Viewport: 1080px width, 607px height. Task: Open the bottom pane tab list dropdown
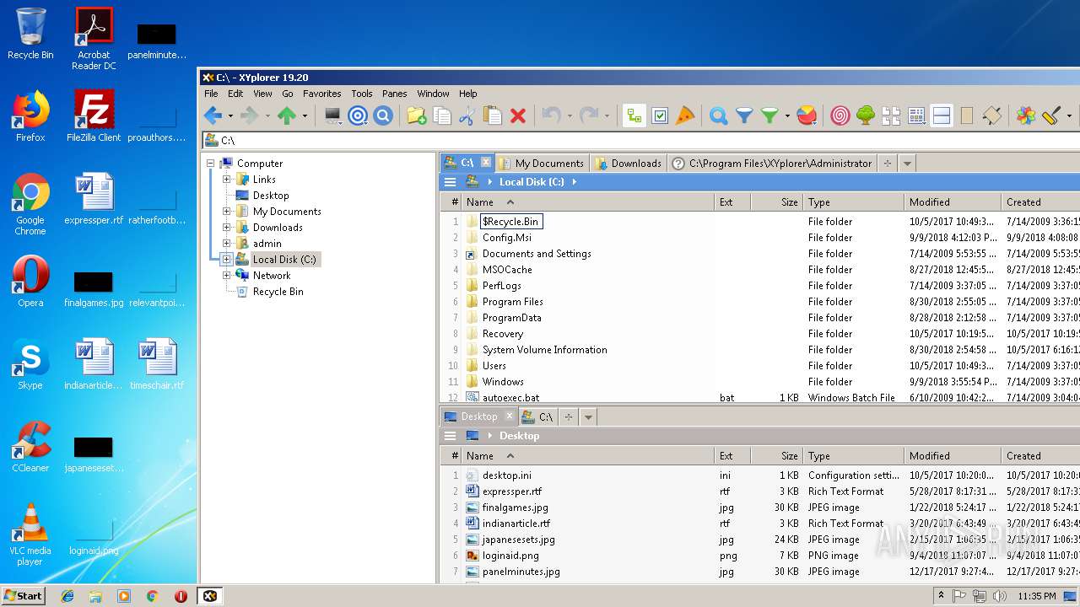click(588, 416)
